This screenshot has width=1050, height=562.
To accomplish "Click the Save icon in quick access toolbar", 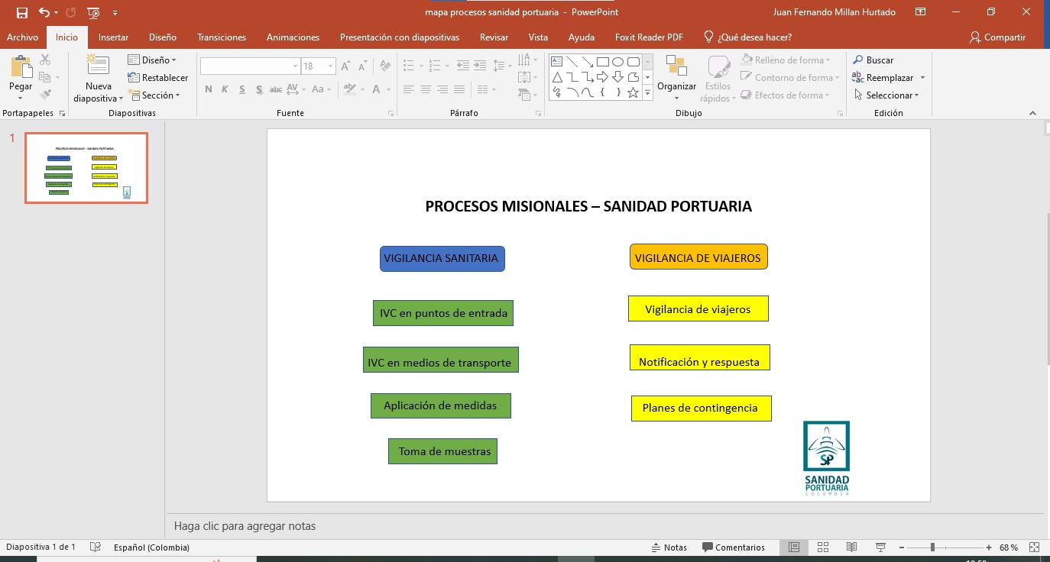I will click(21, 12).
